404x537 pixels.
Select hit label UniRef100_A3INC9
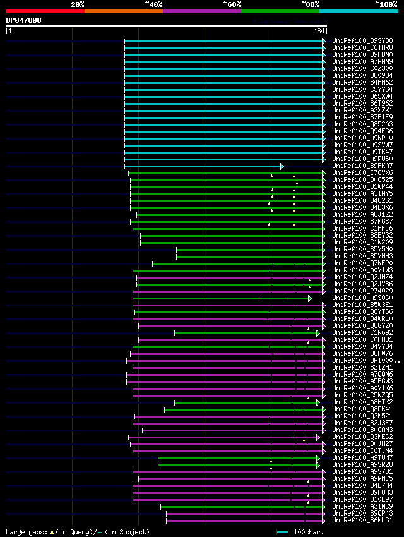tap(362, 506)
